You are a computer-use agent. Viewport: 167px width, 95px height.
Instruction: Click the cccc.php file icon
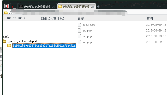pyautogui.click(x=79, y=25)
